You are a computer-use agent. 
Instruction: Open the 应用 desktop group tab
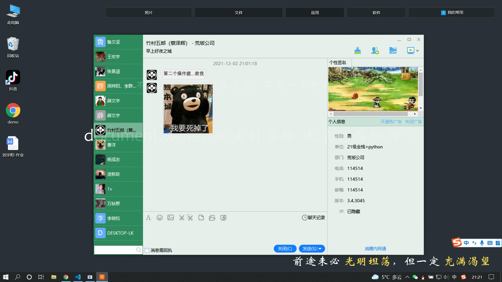315,13
